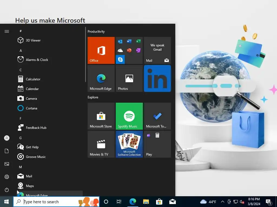Open Documents from Start sidebar
The width and height of the screenshot is (277, 207).
tap(7, 151)
